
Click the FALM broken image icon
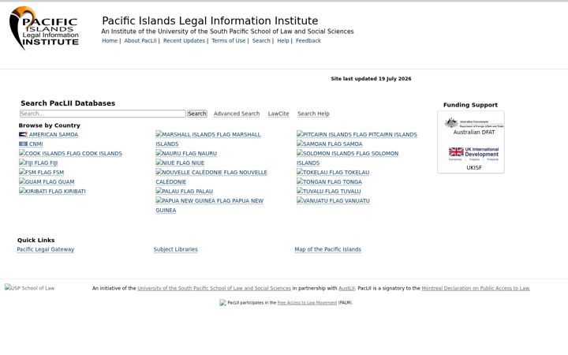pyautogui.click(x=222, y=302)
